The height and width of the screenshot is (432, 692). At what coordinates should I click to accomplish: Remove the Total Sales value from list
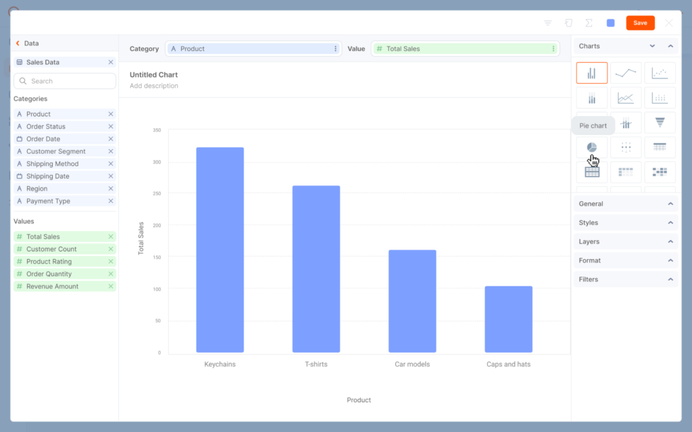111,237
